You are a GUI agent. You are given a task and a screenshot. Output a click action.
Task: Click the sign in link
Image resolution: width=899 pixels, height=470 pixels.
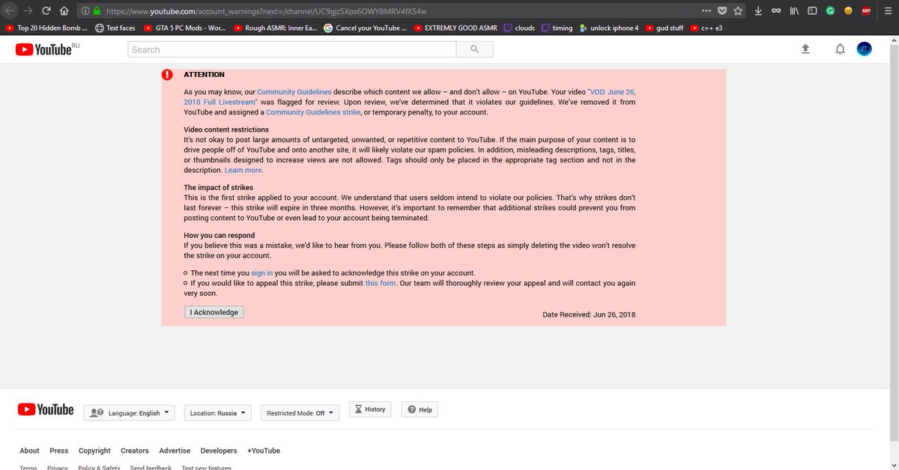(262, 273)
